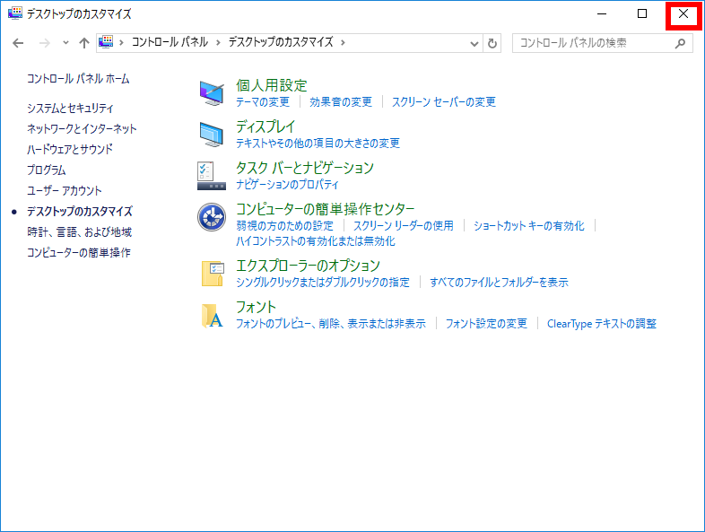
Task: Click the Fonts folder icon
Action: [213, 315]
